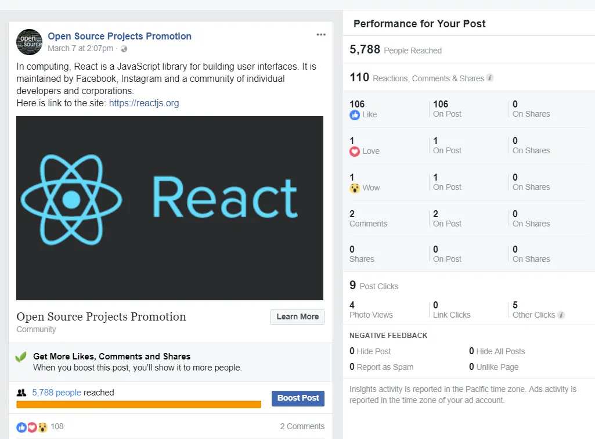
Task: Click the public globe privacy icon
Action: [x=124, y=49]
